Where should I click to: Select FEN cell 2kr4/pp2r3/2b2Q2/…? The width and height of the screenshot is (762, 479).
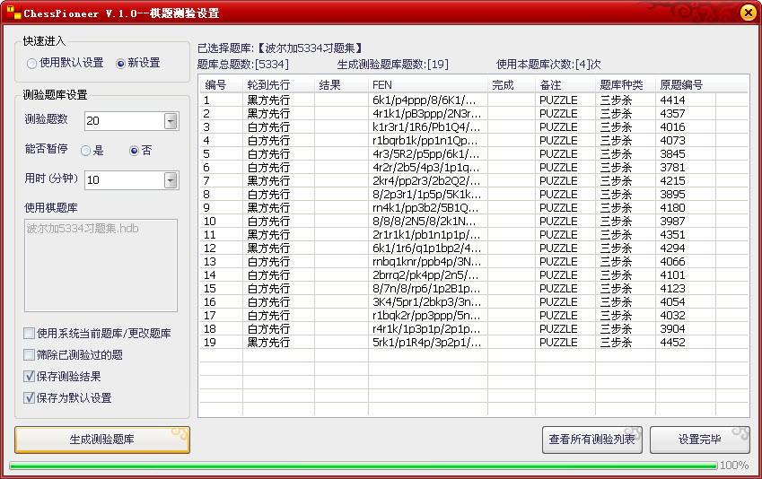[x=426, y=180]
